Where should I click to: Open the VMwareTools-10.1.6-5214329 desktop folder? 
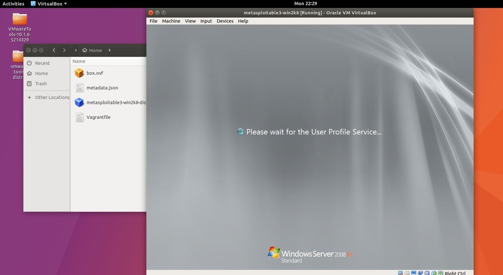(x=20, y=27)
